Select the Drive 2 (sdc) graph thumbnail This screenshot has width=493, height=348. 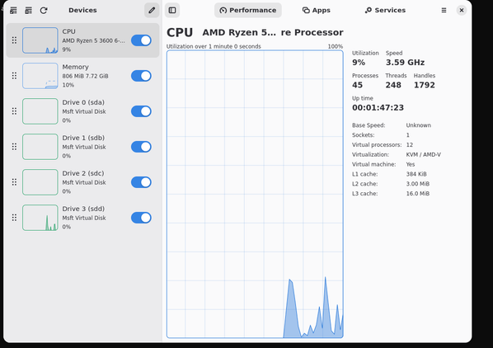pyautogui.click(x=40, y=182)
